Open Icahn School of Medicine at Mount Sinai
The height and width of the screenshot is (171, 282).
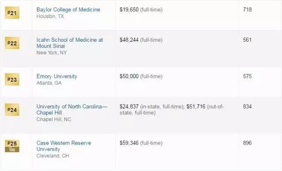click(x=70, y=43)
